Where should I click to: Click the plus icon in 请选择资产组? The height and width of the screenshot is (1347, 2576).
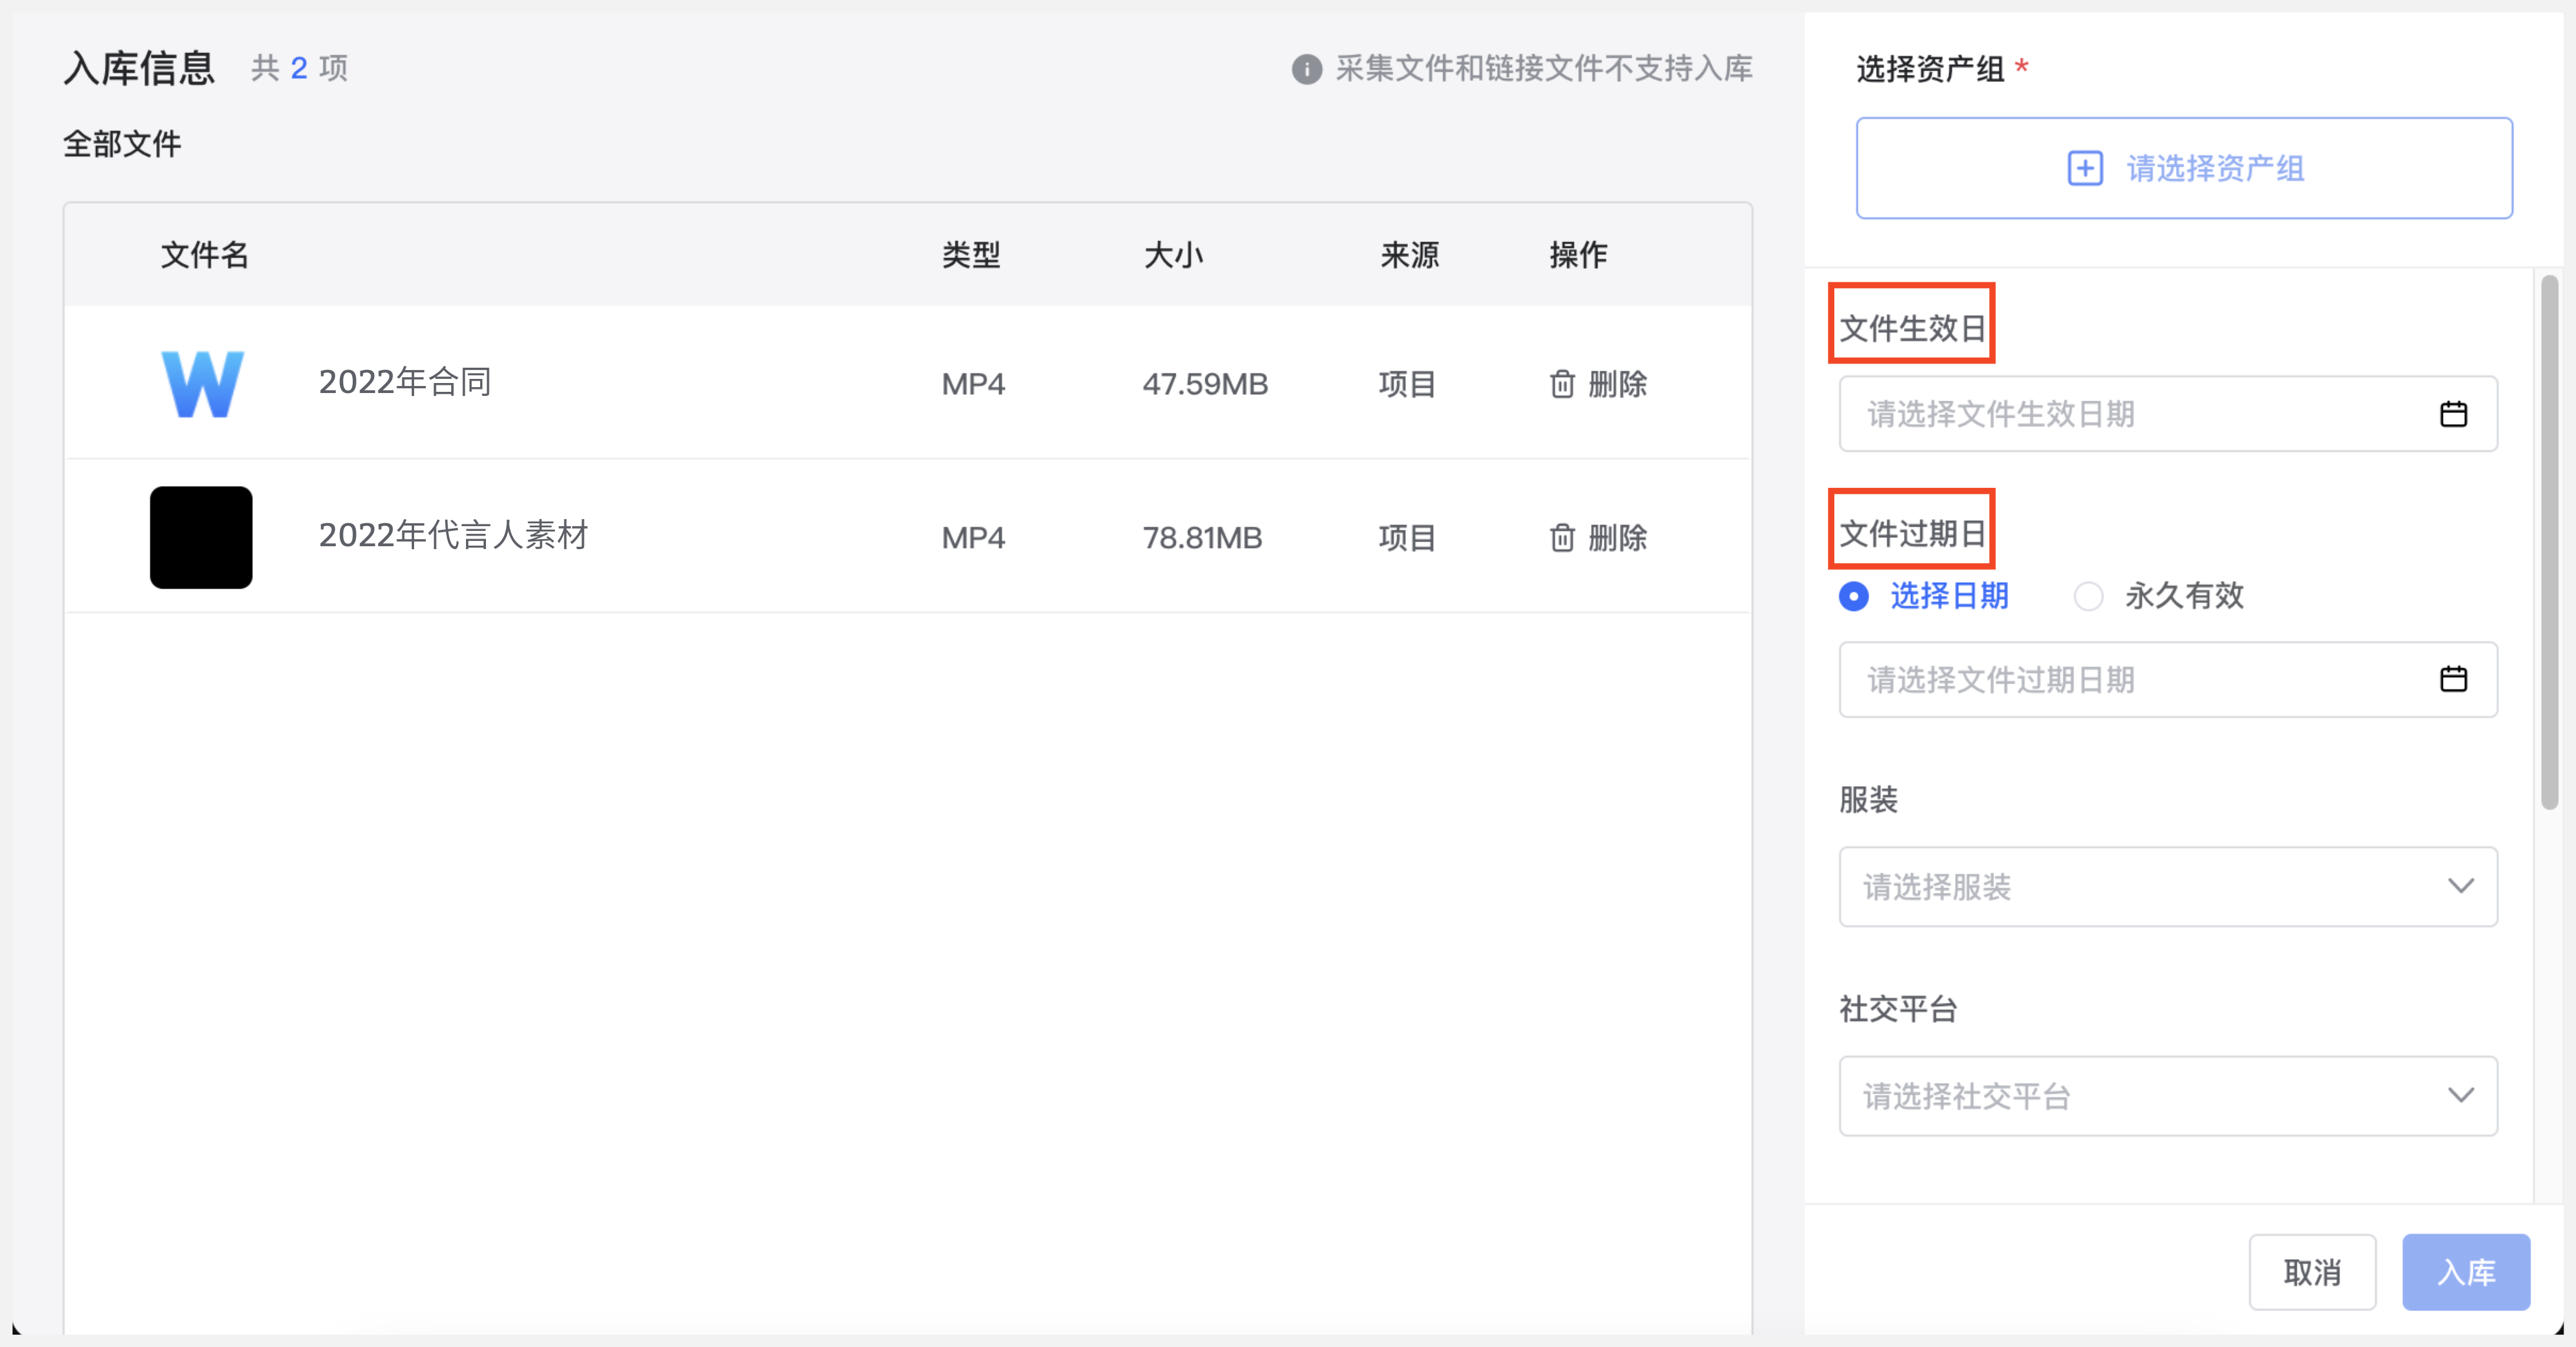(x=2085, y=168)
